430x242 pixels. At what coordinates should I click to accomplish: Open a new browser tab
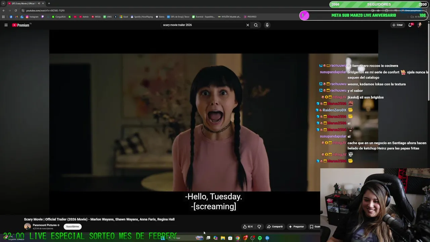coord(49,3)
